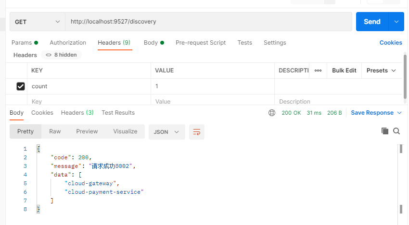Switch to the Params tab

coord(25,43)
